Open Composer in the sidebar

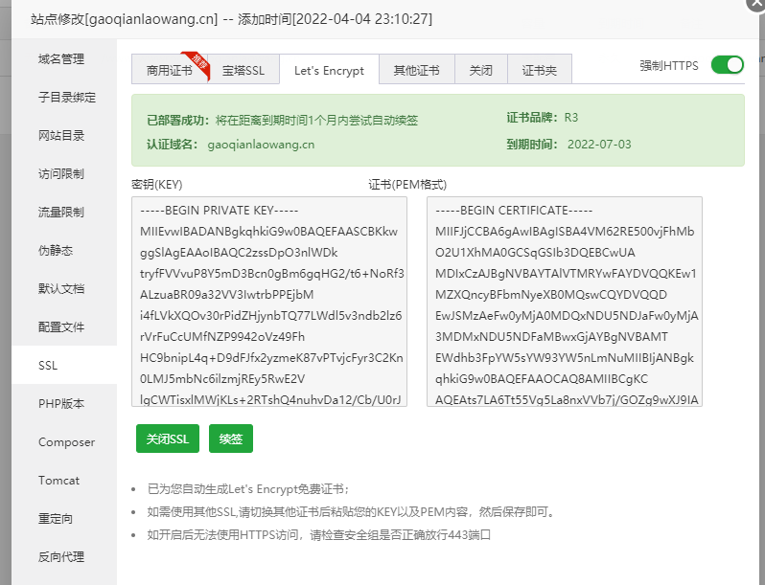point(66,442)
